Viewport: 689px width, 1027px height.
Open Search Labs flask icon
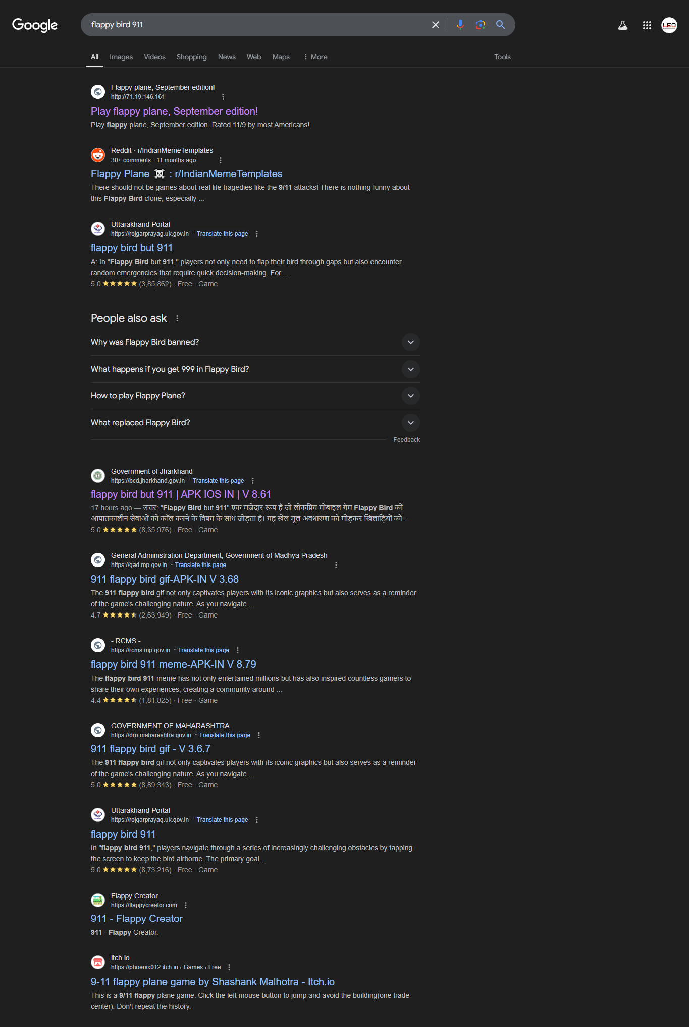click(x=623, y=25)
